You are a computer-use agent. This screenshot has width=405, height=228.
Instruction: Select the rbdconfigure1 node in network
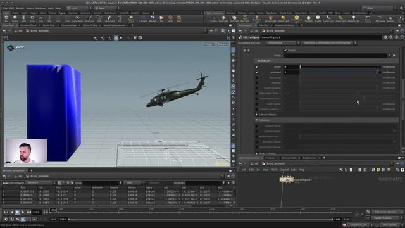coord(286,179)
